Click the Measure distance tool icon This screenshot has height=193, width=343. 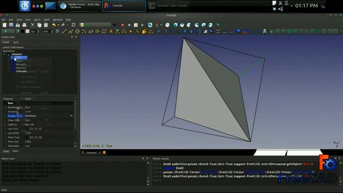pos(218,25)
